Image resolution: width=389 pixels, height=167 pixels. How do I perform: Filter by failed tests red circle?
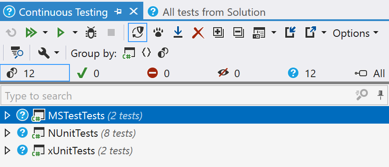click(158, 73)
